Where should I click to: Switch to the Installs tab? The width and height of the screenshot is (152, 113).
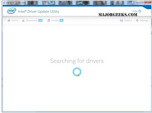(55, 20)
